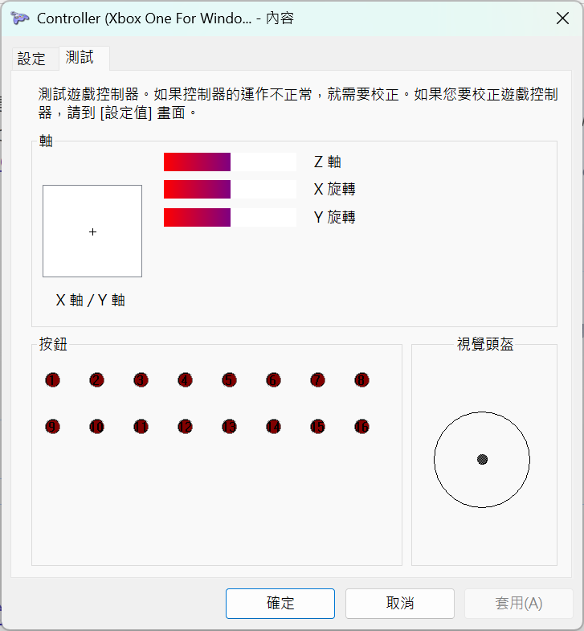Click button indicator number 14
Screen dimensions: 584x631
273,427
